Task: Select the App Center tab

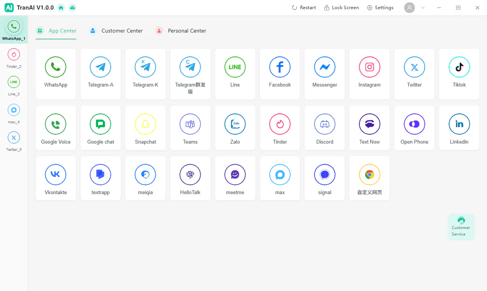Action: (x=56, y=31)
